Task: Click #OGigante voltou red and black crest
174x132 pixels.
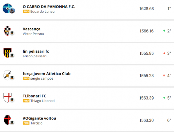Action: 8,120
